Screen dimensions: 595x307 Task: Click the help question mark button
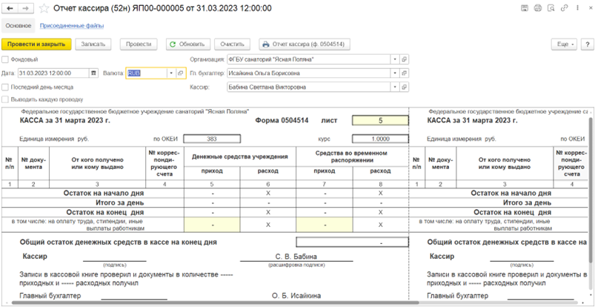[x=587, y=44]
